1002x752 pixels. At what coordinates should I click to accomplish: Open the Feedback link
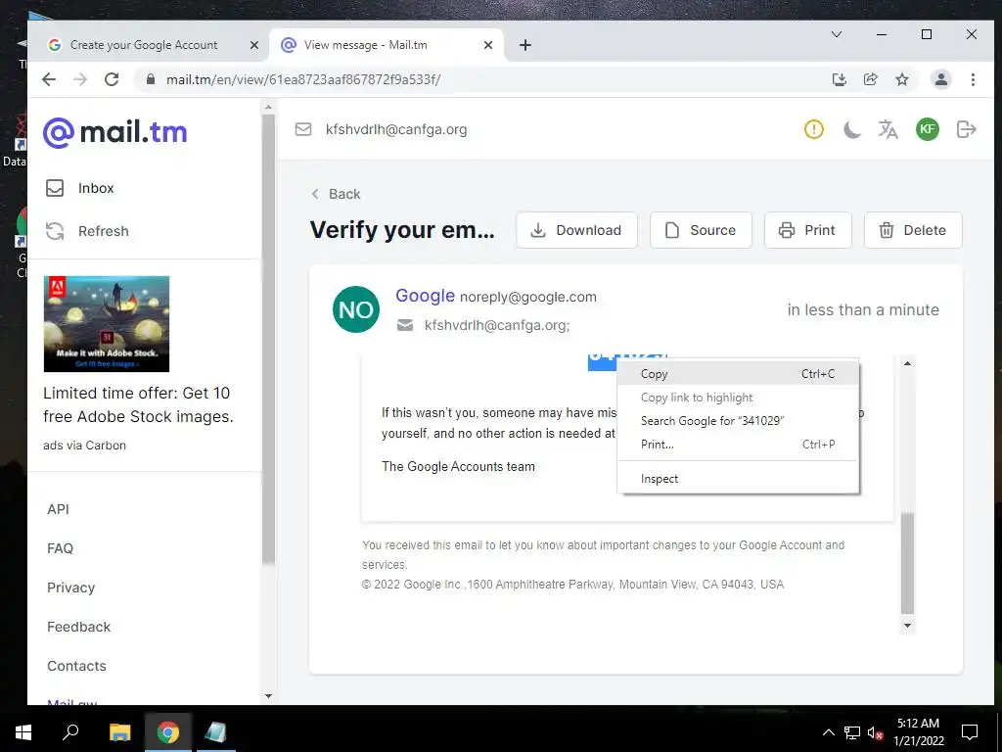click(x=78, y=627)
